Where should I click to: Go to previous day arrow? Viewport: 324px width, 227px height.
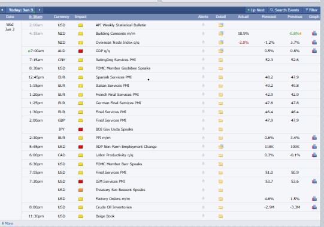pos(2,10)
